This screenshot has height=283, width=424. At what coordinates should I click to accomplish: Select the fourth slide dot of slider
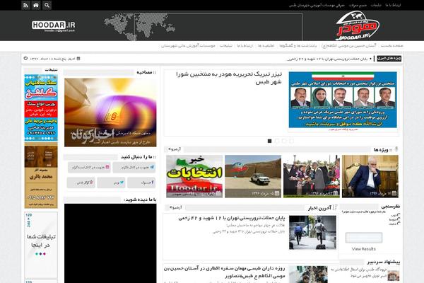click(x=291, y=141)
